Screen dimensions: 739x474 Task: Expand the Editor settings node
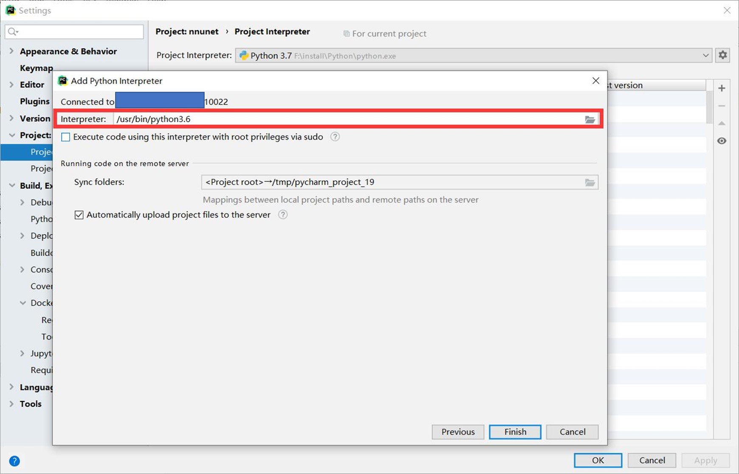click(11, 84)
